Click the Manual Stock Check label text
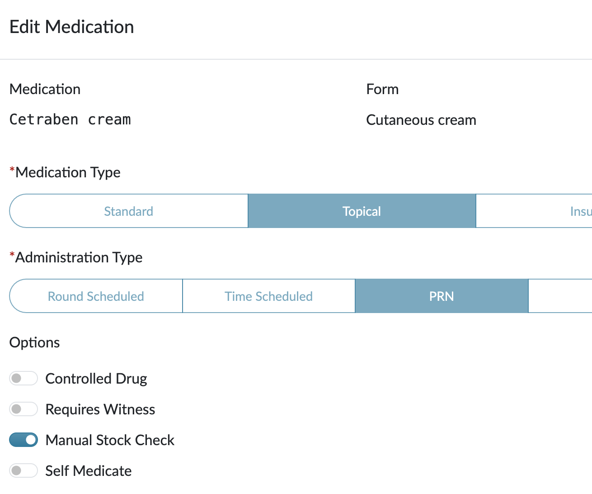The width and height of the screenshot is (592, 494). [110, 440]
